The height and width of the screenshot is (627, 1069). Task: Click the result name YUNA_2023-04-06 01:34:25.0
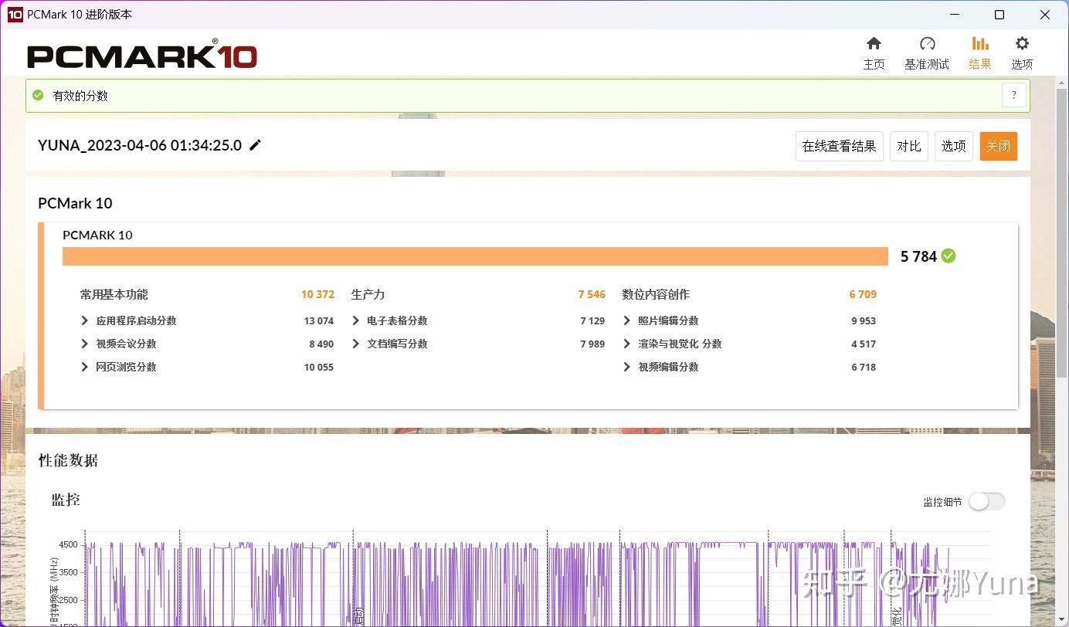[140, 145]
